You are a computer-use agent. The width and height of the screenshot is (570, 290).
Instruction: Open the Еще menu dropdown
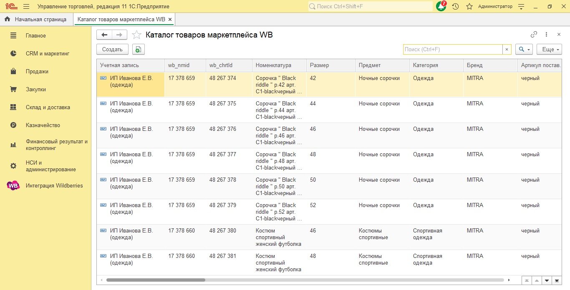549,49
